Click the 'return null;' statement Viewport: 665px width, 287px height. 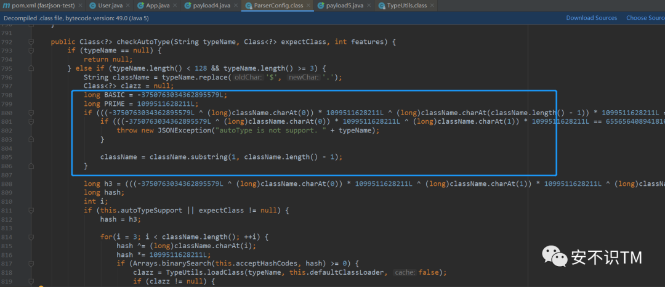(x=108, y=60)
